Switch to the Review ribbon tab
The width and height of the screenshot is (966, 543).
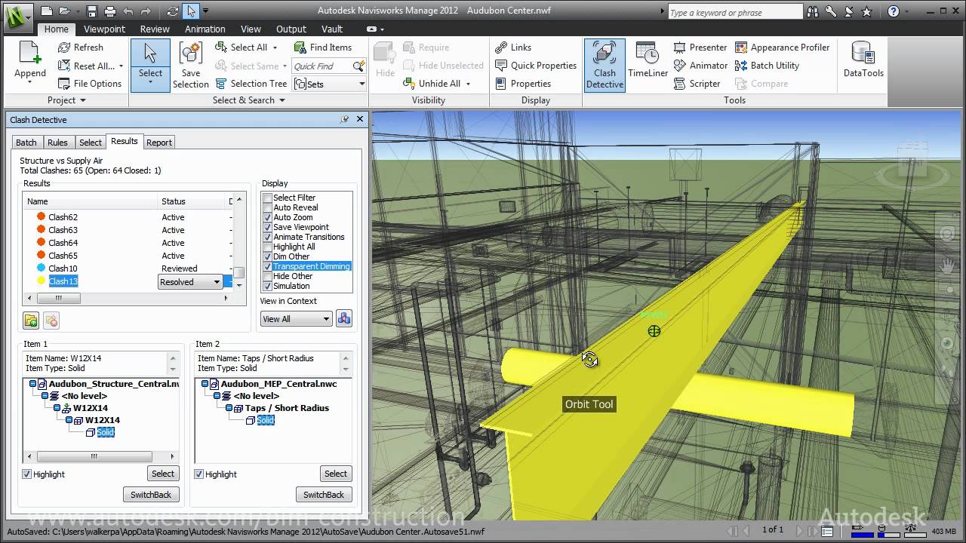tap(155, 29)
